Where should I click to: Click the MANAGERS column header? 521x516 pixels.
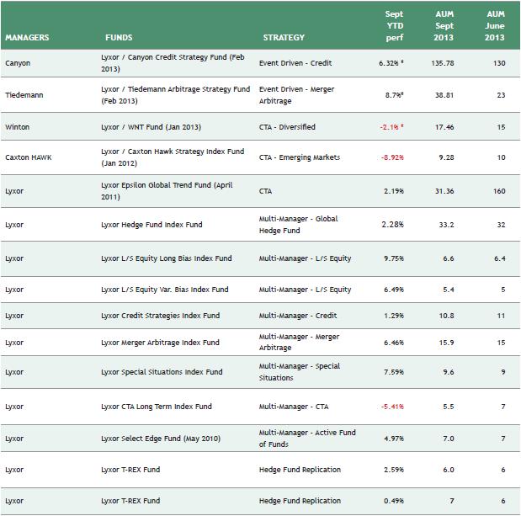[27, 38]
